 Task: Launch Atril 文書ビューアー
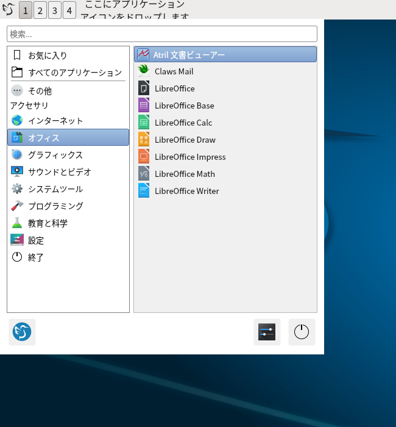point(225,54)
